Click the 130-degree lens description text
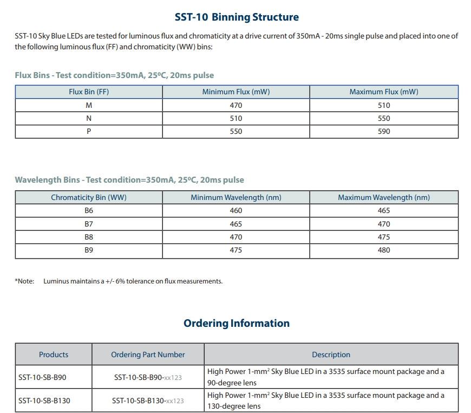471x413 pixels. tap(325, 401)
